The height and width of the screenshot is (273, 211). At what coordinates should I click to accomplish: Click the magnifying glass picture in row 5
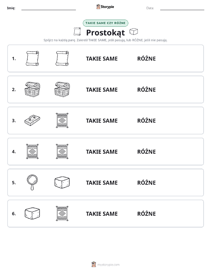point(32,182)
